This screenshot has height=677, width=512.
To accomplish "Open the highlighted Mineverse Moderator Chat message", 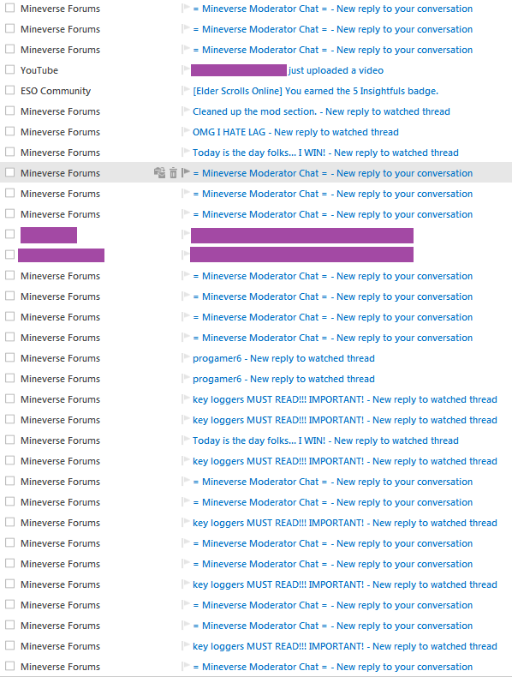I will [x=332, y=173].
